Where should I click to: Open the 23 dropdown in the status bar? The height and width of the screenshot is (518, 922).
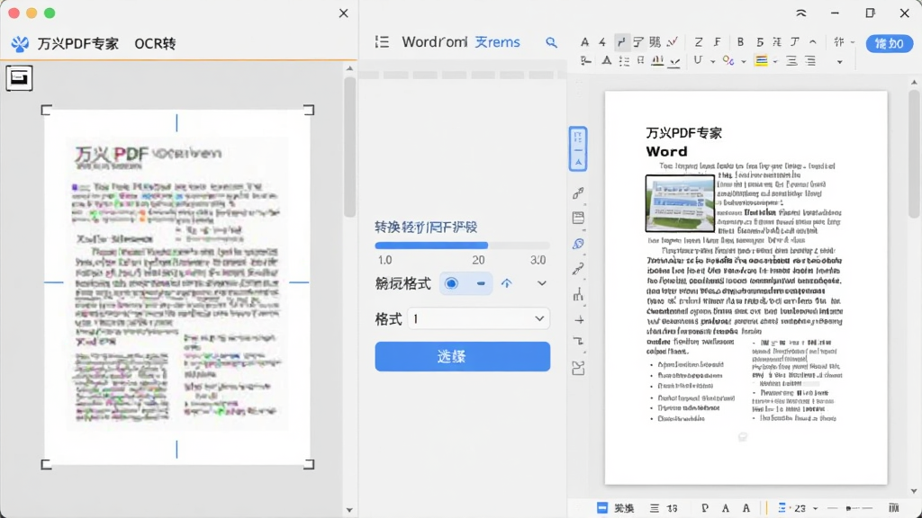[815, 509]
